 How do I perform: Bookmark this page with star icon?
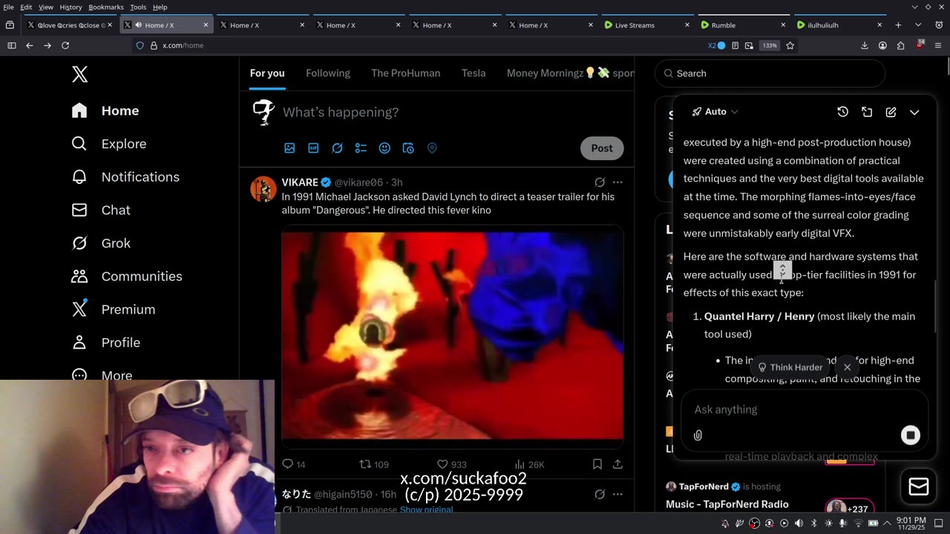point(790,45)
